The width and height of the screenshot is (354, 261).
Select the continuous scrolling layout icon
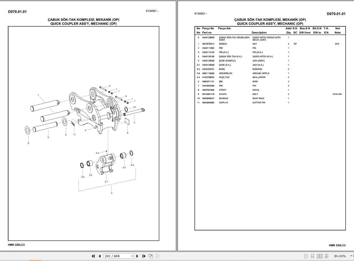(312, 256)
